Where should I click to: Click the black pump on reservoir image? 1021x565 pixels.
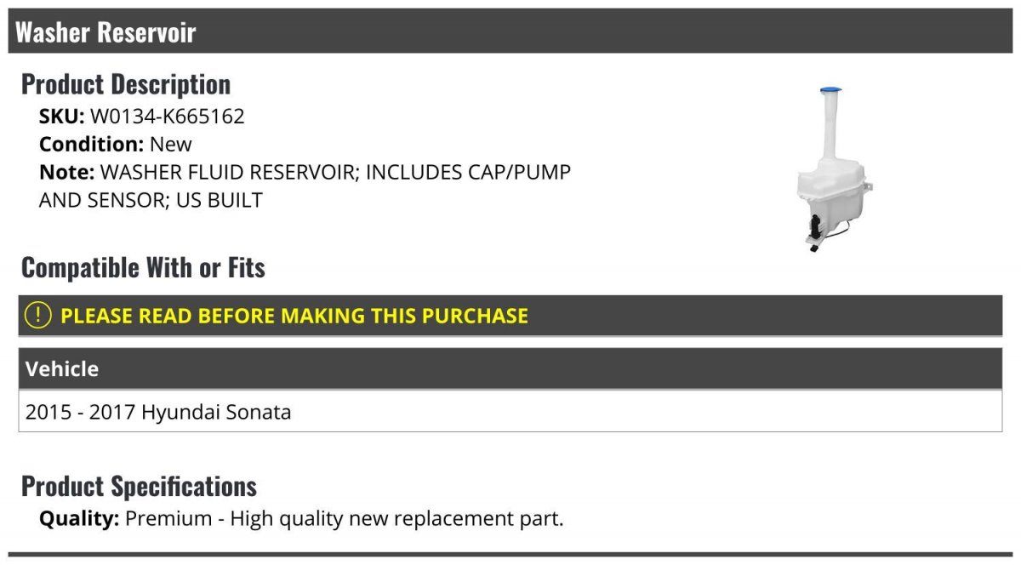pos(817,228)
